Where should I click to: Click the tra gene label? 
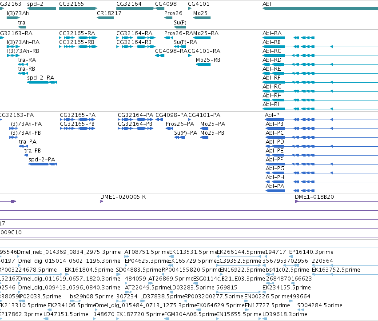pyautogui.click(x=22, y=22)
